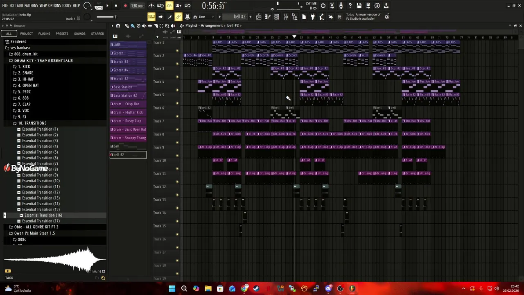The image size is (524, 295).
Task: Switch to the PROJECT browser tab
Action: pos(27,34)
